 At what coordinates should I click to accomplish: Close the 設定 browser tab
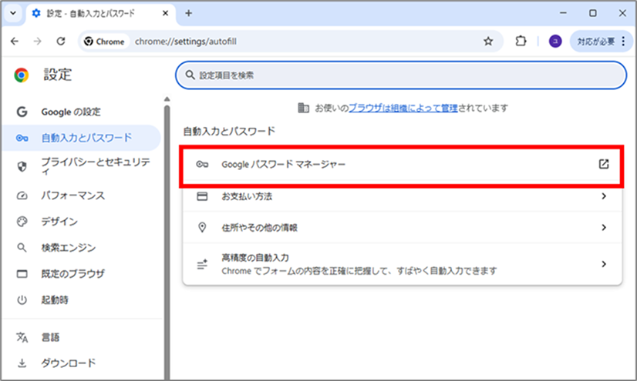coord(166,13)
